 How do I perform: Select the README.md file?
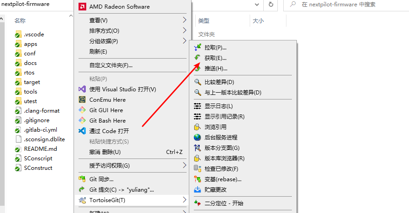36,149
